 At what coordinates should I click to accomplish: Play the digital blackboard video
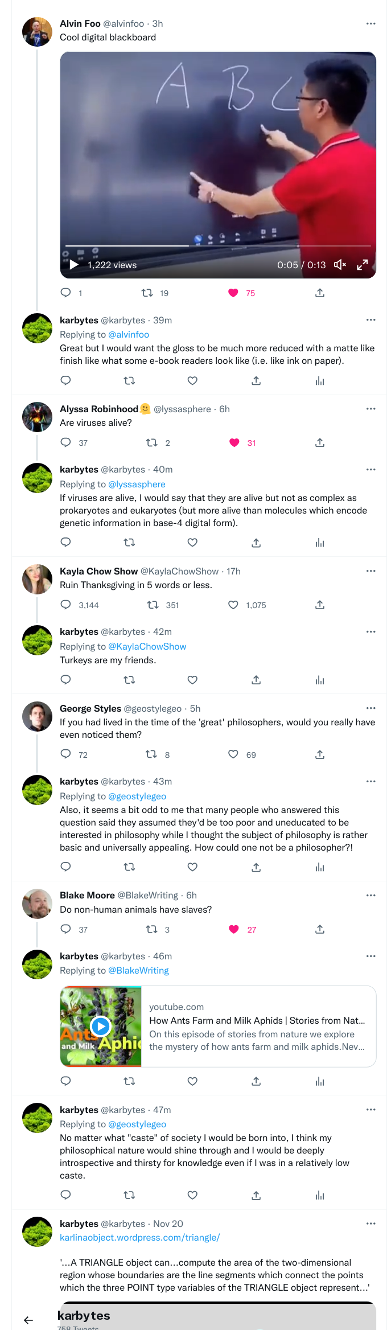(74, 265)
